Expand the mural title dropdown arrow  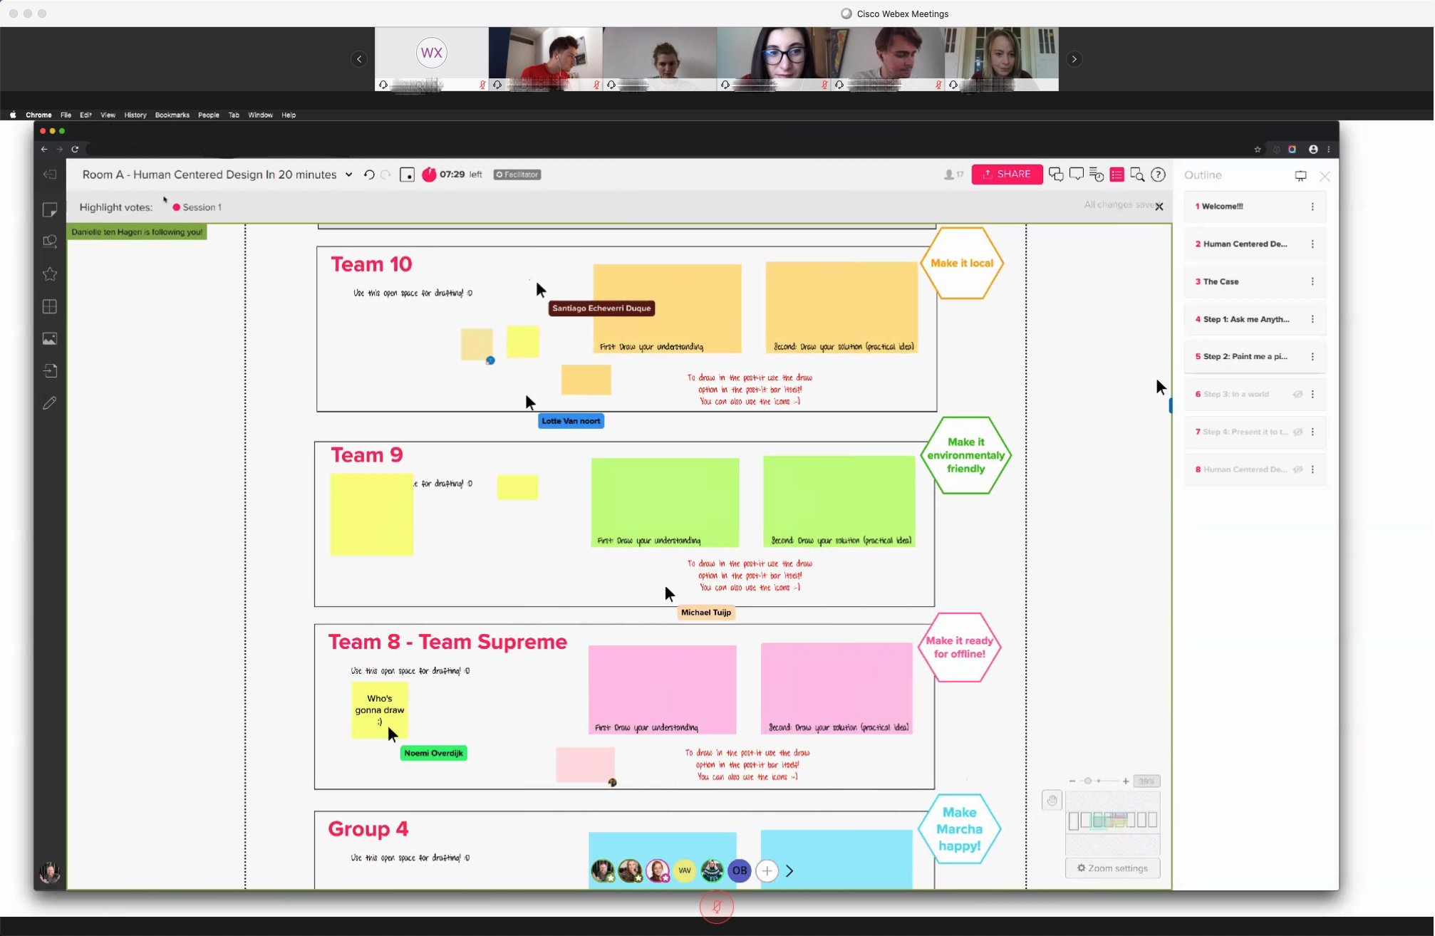[348, 175]
